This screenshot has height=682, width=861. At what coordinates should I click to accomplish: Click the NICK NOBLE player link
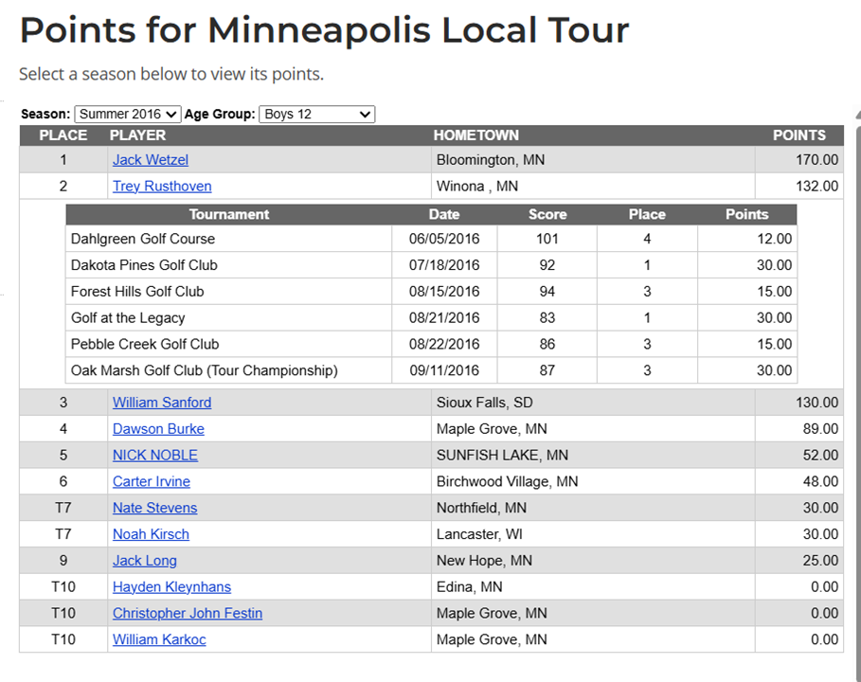(155, 456)
